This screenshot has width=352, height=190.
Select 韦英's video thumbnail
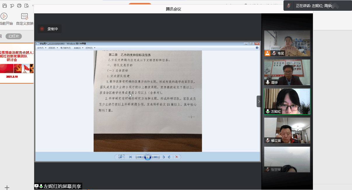[x=287, y=43]
